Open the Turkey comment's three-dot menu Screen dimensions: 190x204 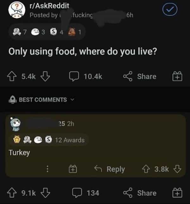48,169
